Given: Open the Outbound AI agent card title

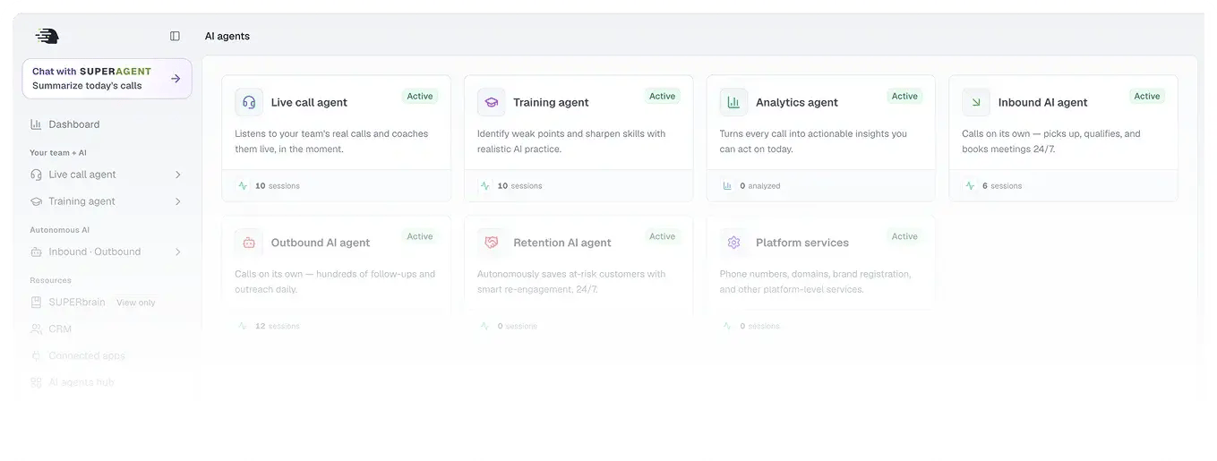Looking at the screenshot, I should click(321, 243).
